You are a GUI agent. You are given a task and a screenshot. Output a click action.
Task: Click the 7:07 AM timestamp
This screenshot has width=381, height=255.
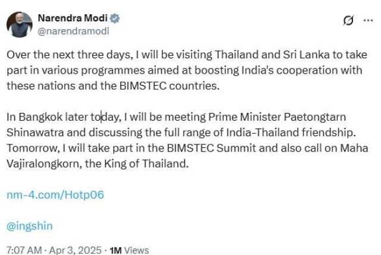[24, 250]
